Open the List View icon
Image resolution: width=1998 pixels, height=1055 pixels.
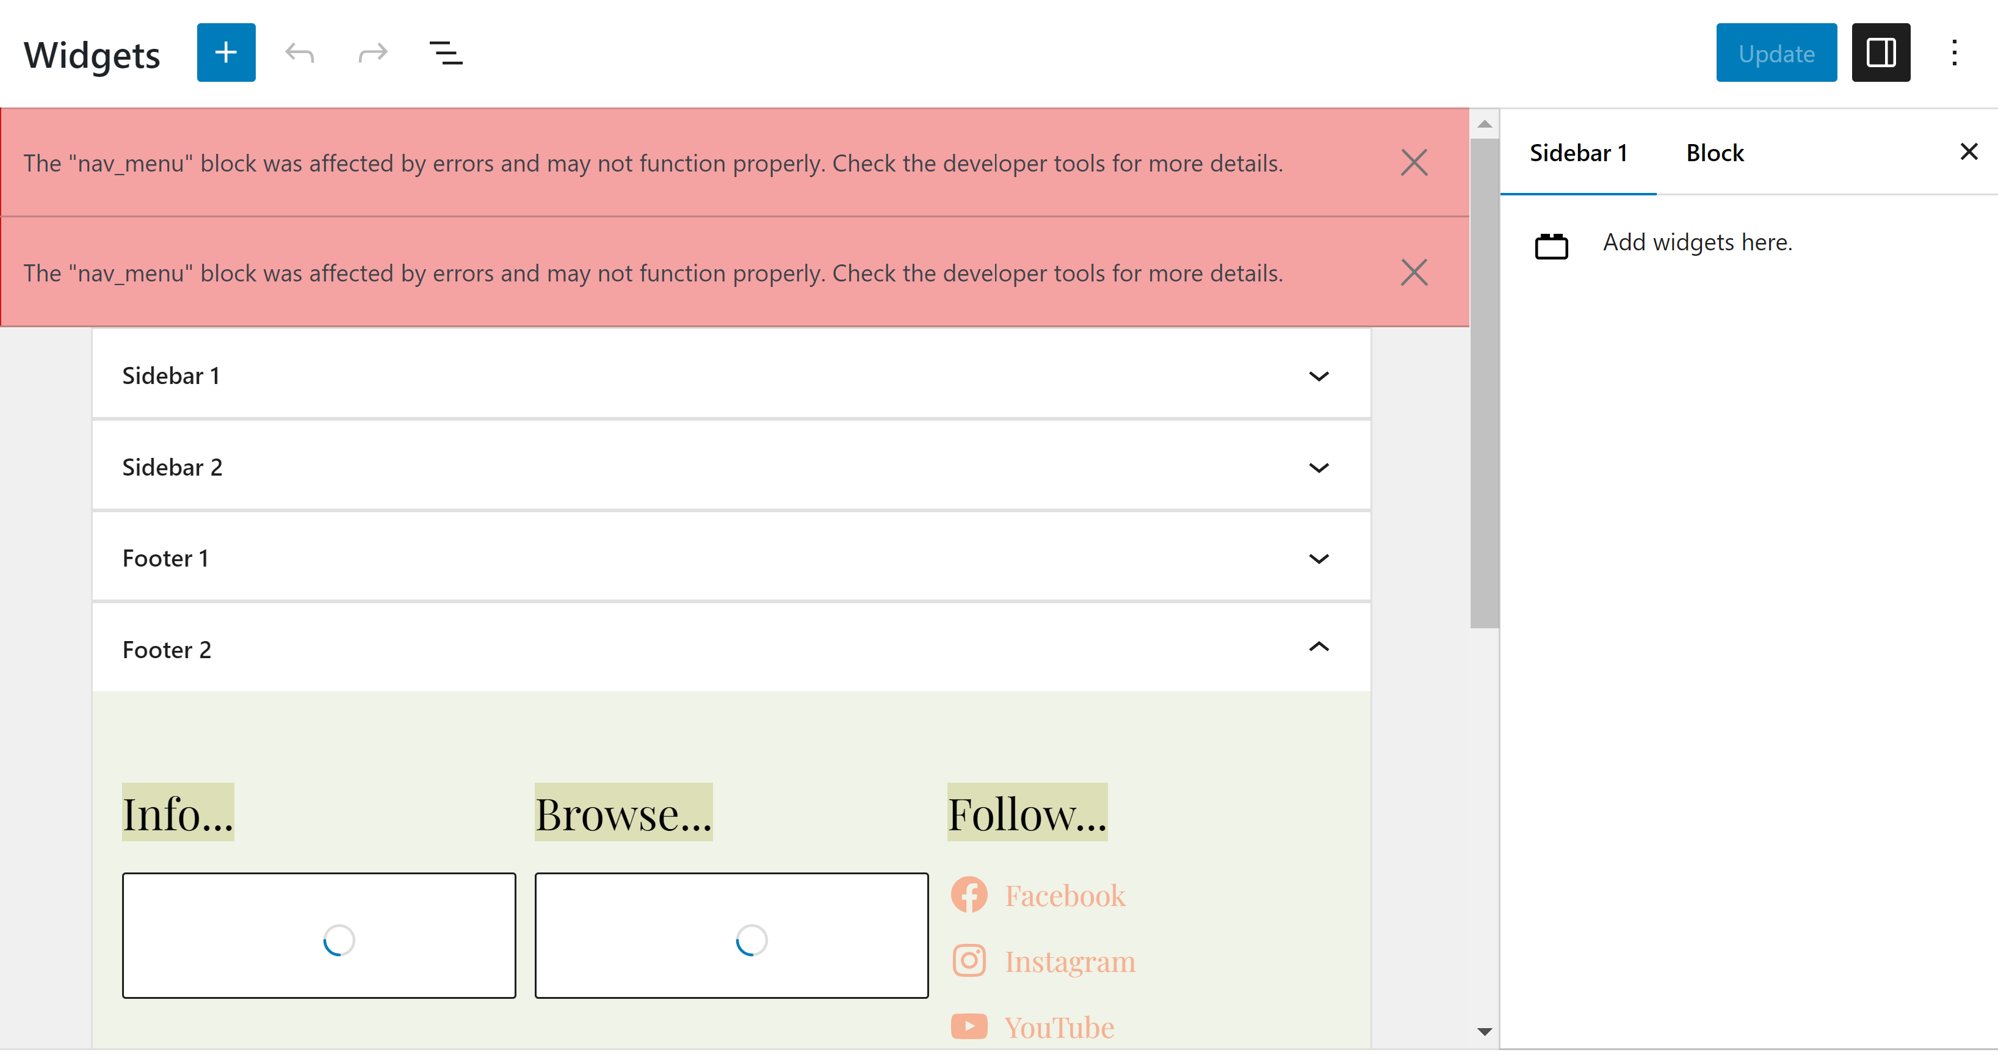point(446,53)
